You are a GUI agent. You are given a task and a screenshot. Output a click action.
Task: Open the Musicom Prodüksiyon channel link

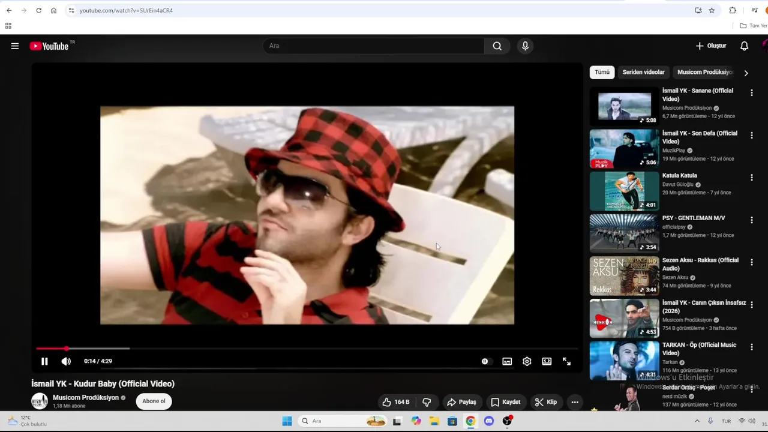pyautogui.click(x=86, y=398)
